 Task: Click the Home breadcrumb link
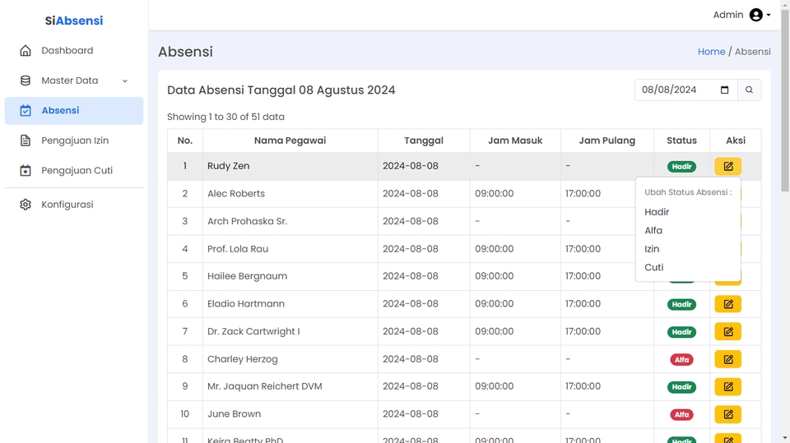pyautogui.click(x=711, y=52)
